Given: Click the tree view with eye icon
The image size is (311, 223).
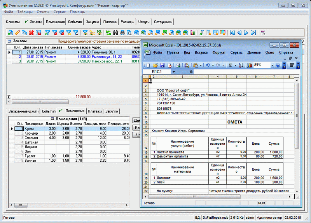Looking at the screenshot, I should click(92, 33).
